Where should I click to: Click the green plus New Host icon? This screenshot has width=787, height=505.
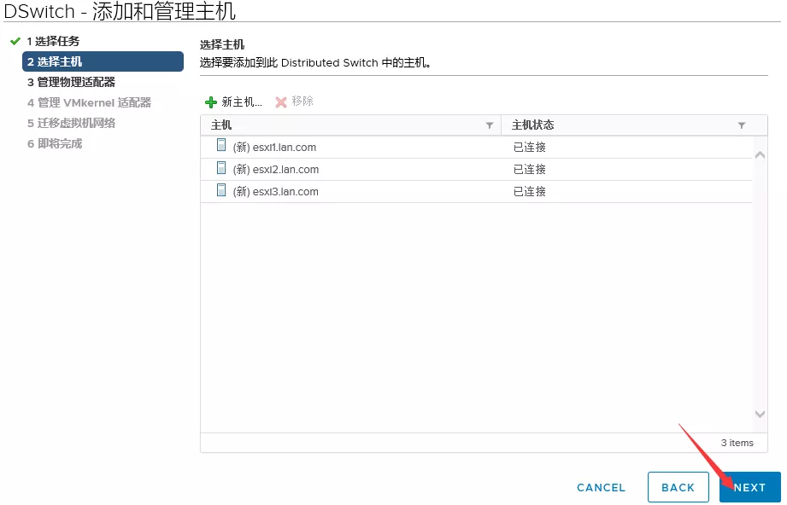click(x=211, y=102)
